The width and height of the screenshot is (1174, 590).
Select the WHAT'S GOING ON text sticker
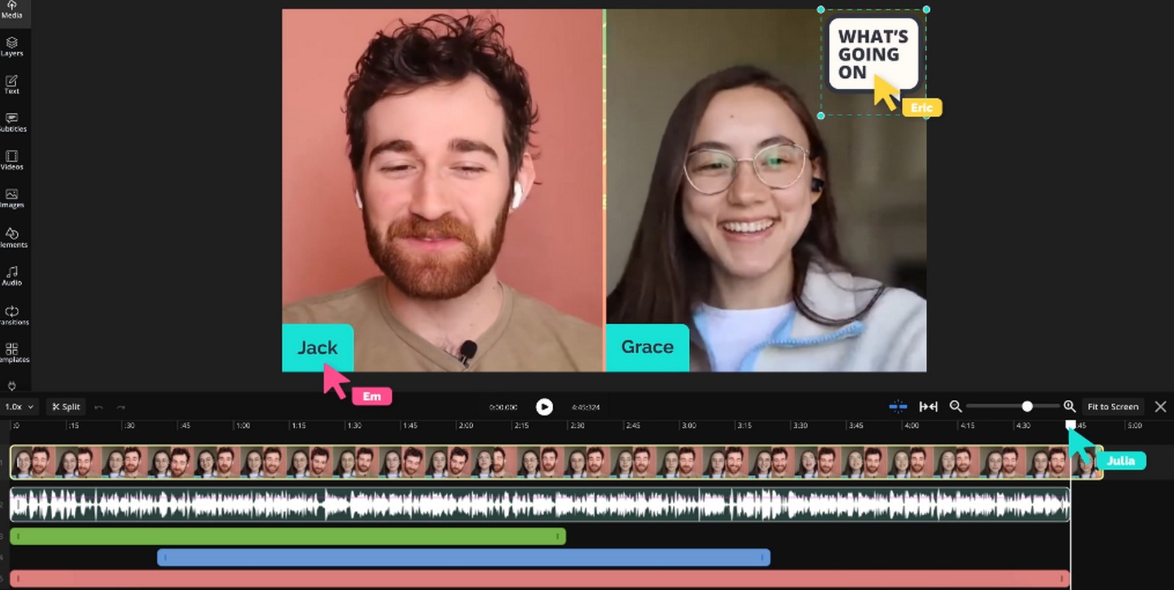pyautogui.click(x=872, y=54)
